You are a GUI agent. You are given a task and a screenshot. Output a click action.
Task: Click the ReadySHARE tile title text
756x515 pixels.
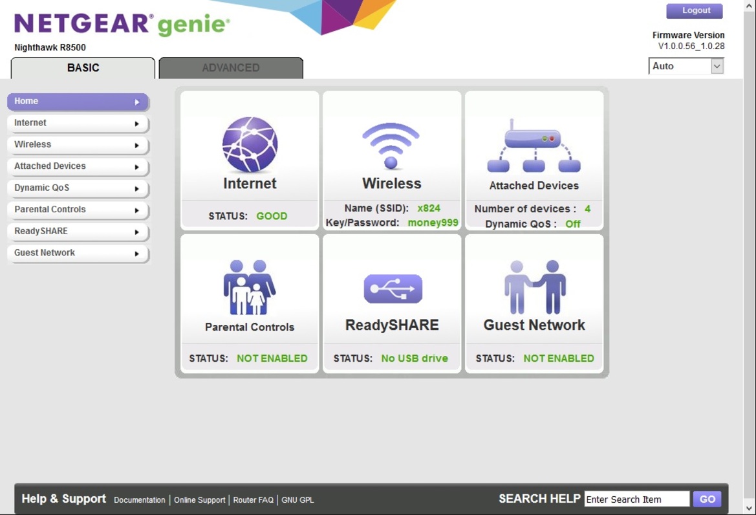[x=392, y=325]
